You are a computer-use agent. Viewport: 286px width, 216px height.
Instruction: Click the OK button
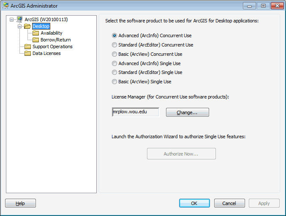(x=194, y=203)
